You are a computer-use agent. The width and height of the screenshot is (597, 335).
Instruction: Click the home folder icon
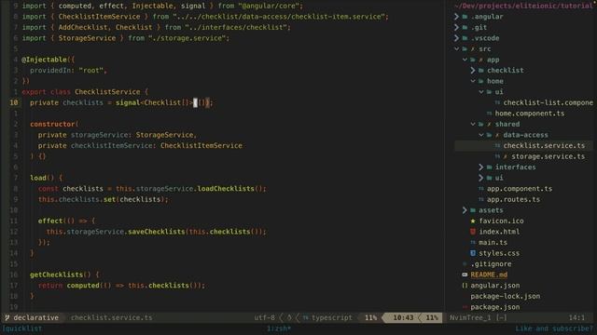[x=481, y=81]
